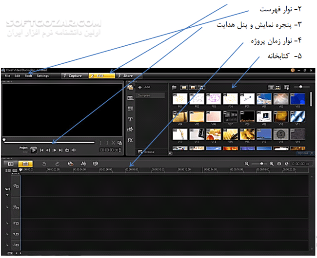Open the File menu

point(7,76)
